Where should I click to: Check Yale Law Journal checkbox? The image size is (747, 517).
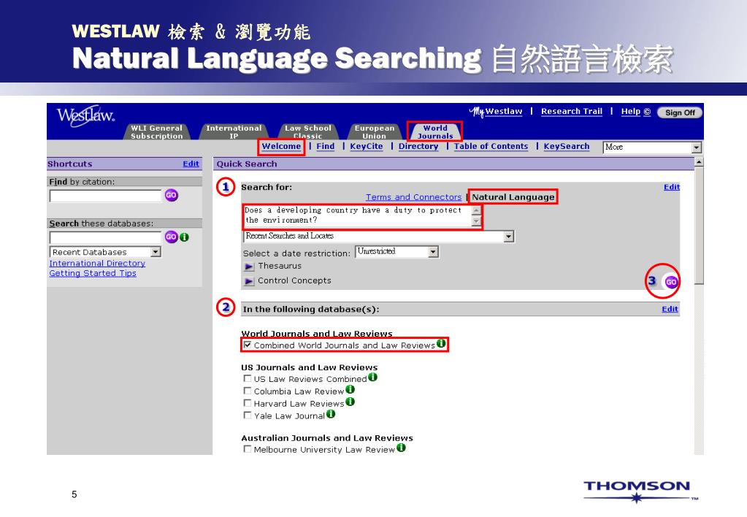[x=248, y=415]
